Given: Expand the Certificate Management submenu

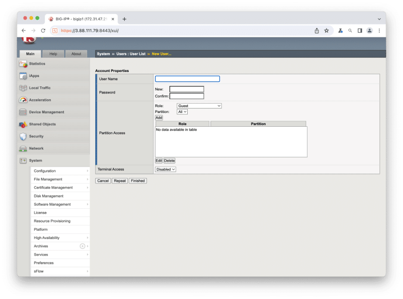Looking at the screenshot, I should pyautogui.click(x=87, y=188).
